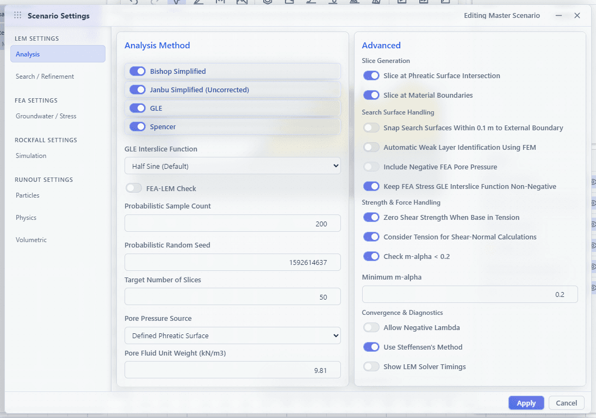Disable Janbu Simplified (Uncorrected) method
The width and height of the screenshot is (596, 418).
coord(138,90)
